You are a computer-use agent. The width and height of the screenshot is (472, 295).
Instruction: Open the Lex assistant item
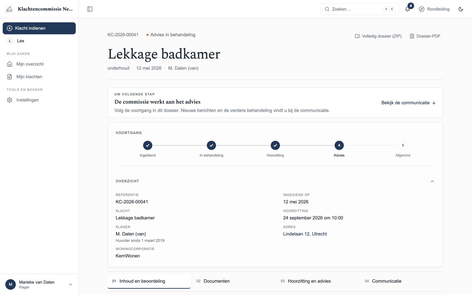(x=39, y=41)
